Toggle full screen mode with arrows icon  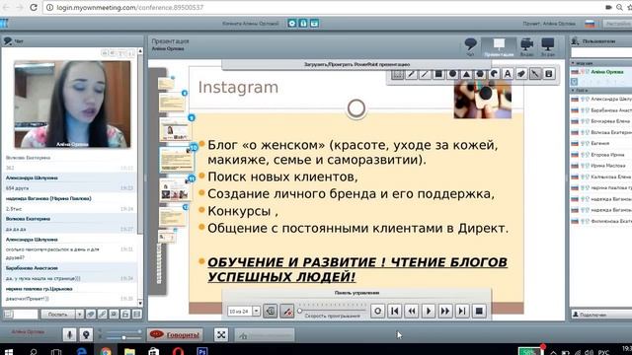221,334
